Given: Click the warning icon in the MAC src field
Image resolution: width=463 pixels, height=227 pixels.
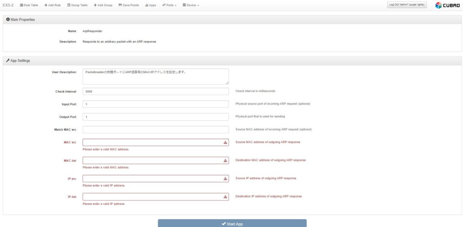Looking at the screenshot, I should click(225, 143).
